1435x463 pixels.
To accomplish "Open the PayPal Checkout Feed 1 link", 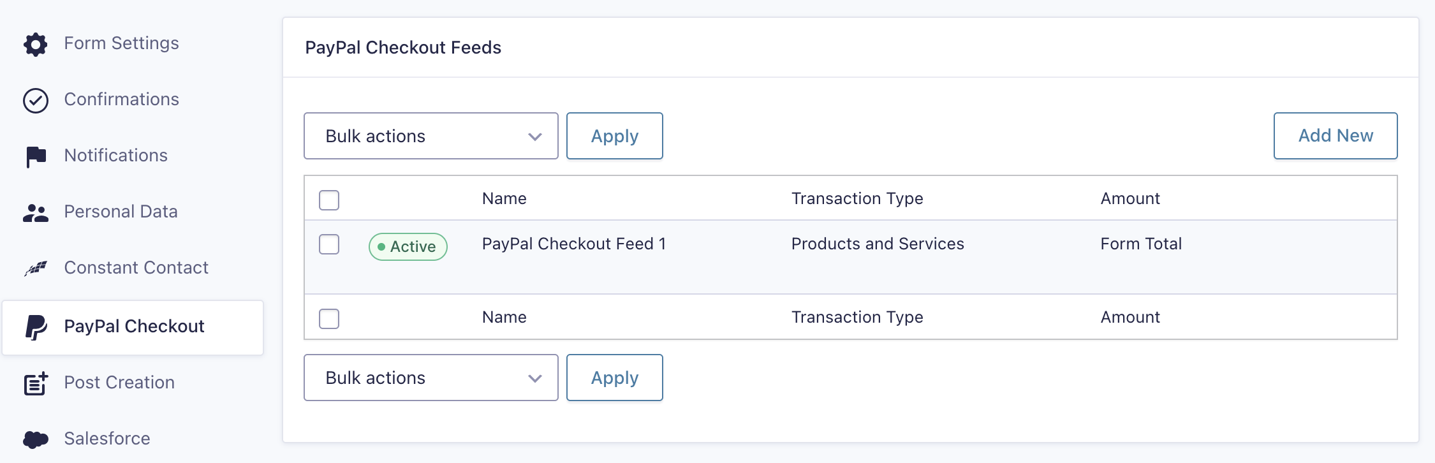I will (x=574, y=244).
